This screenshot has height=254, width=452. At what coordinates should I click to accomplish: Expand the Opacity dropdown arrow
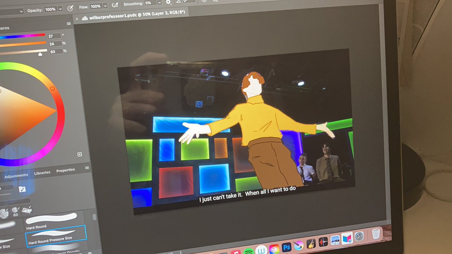(60, 9)
